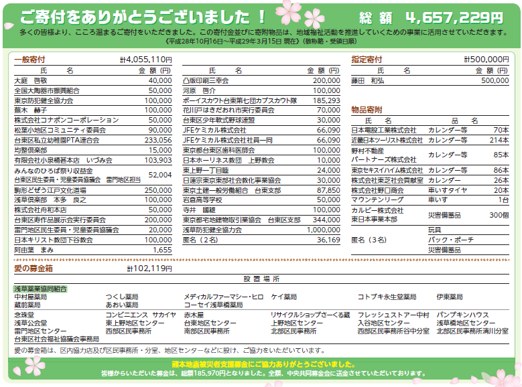Click the 一般寄付 section header
Screen dimensions: 522x387
(x=31, y=59)
